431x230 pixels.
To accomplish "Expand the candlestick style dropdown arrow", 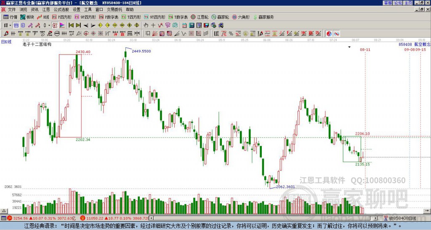I will click(x=49, y=26).
